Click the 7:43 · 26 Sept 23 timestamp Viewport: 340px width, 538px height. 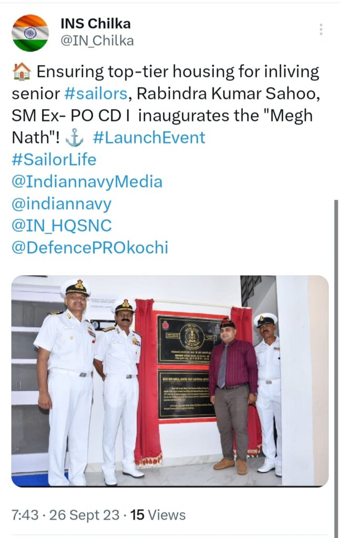(x=66, y=515)
